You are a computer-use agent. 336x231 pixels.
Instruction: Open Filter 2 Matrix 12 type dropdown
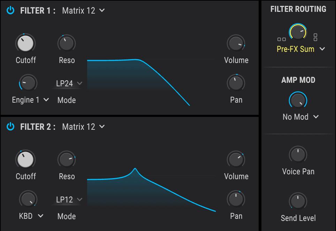83,127
